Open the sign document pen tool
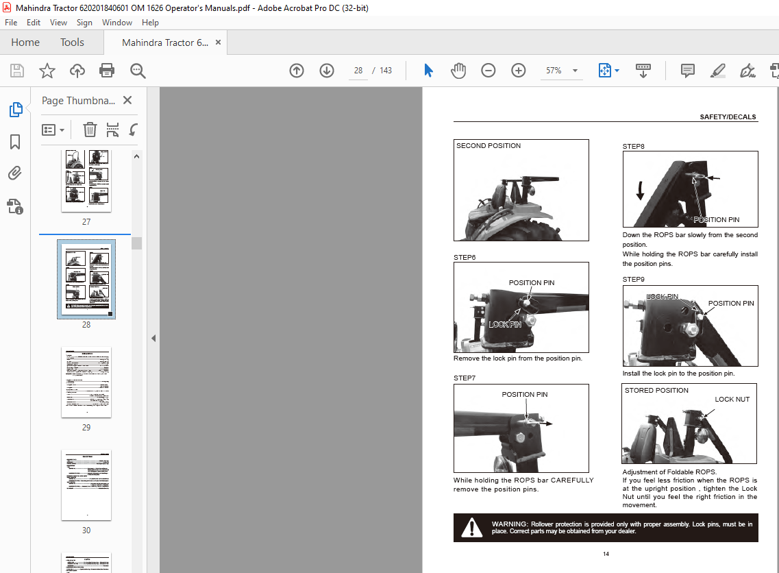 tap(747, 71)
